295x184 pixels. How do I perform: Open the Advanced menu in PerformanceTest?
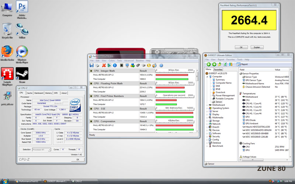[129, 61]
